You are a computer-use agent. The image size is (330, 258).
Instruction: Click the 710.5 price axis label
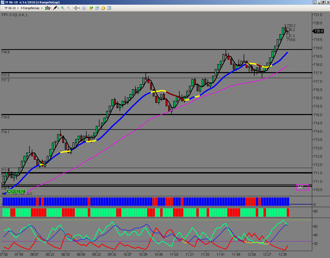coord(318,190)
